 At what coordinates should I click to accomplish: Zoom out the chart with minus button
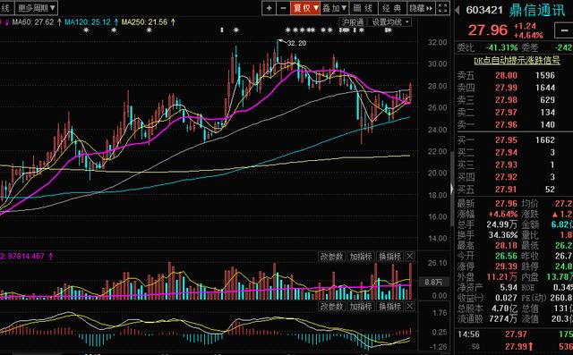pyautogui.click(x=283, y=8)
